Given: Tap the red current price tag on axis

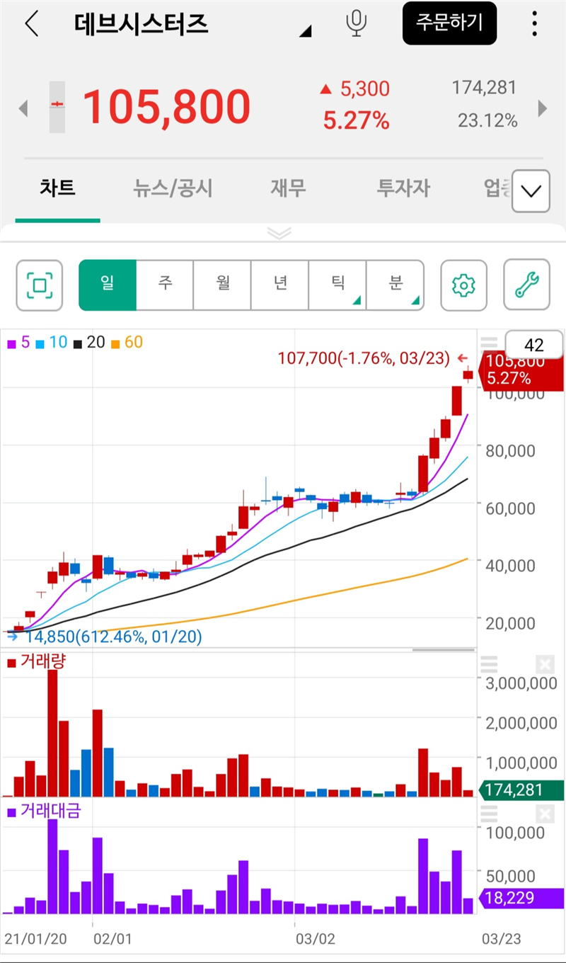Looking at the screenshot, I should (522, 371).
